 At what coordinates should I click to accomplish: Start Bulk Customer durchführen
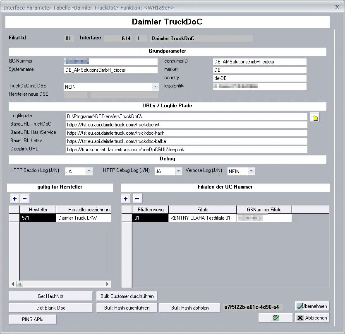127,296
